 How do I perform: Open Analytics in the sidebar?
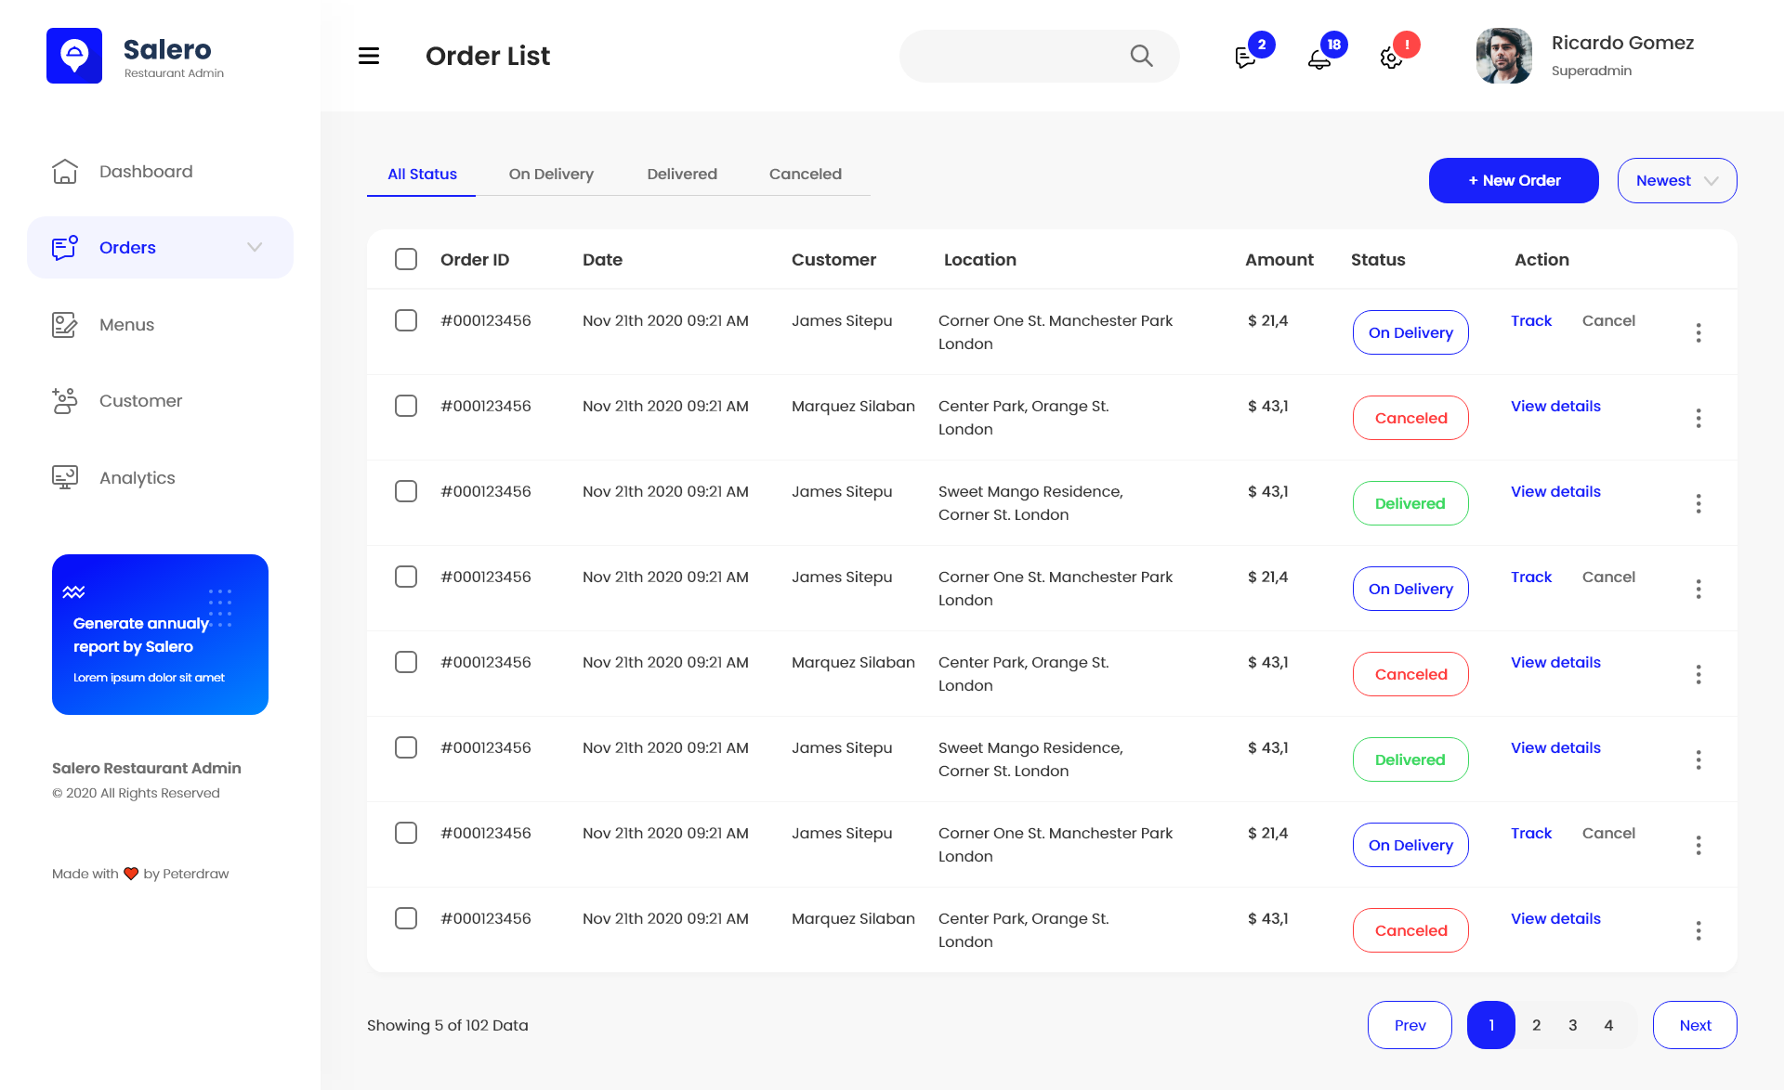[x=137, y=477]
